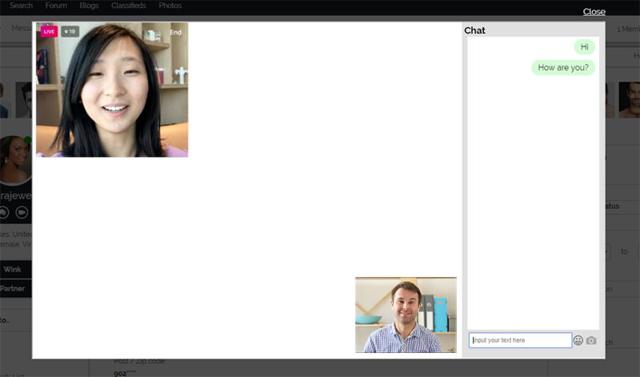The width and height of the screenshot is (640, 377).
Task: Click the main live video of woman
Action: (x=112, y=90)
